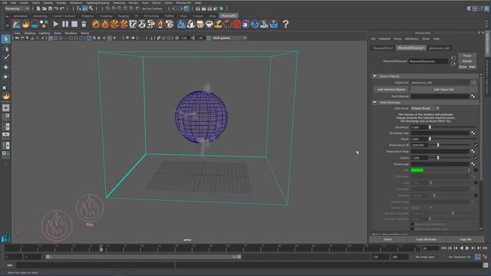Collapse the Source Objects section
The height and width of the screenshot is (276, 491).
click(x=374, y=77)
